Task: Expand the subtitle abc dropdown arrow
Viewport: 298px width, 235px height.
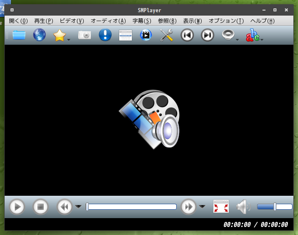Action: click(262, 40)
